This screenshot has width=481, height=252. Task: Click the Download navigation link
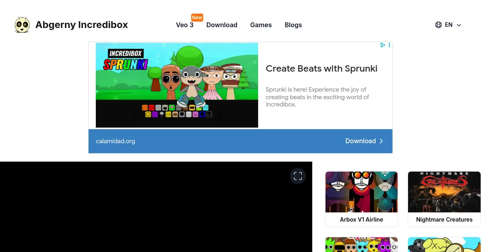[222, 25]
